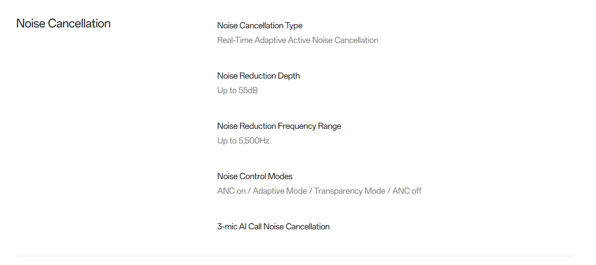Click the Noise Cancellation section heading
The width and height of the screenshot is (596, 265).
[63, 24]
